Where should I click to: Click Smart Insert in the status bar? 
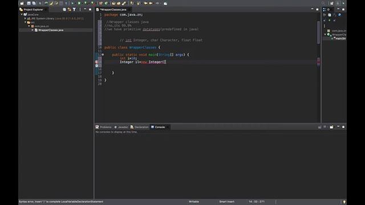tap(227, 202)
